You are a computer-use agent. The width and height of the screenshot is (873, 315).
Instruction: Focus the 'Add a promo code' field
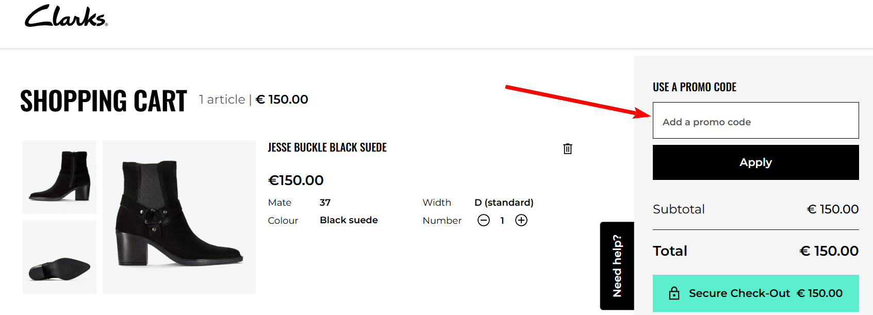755,121
